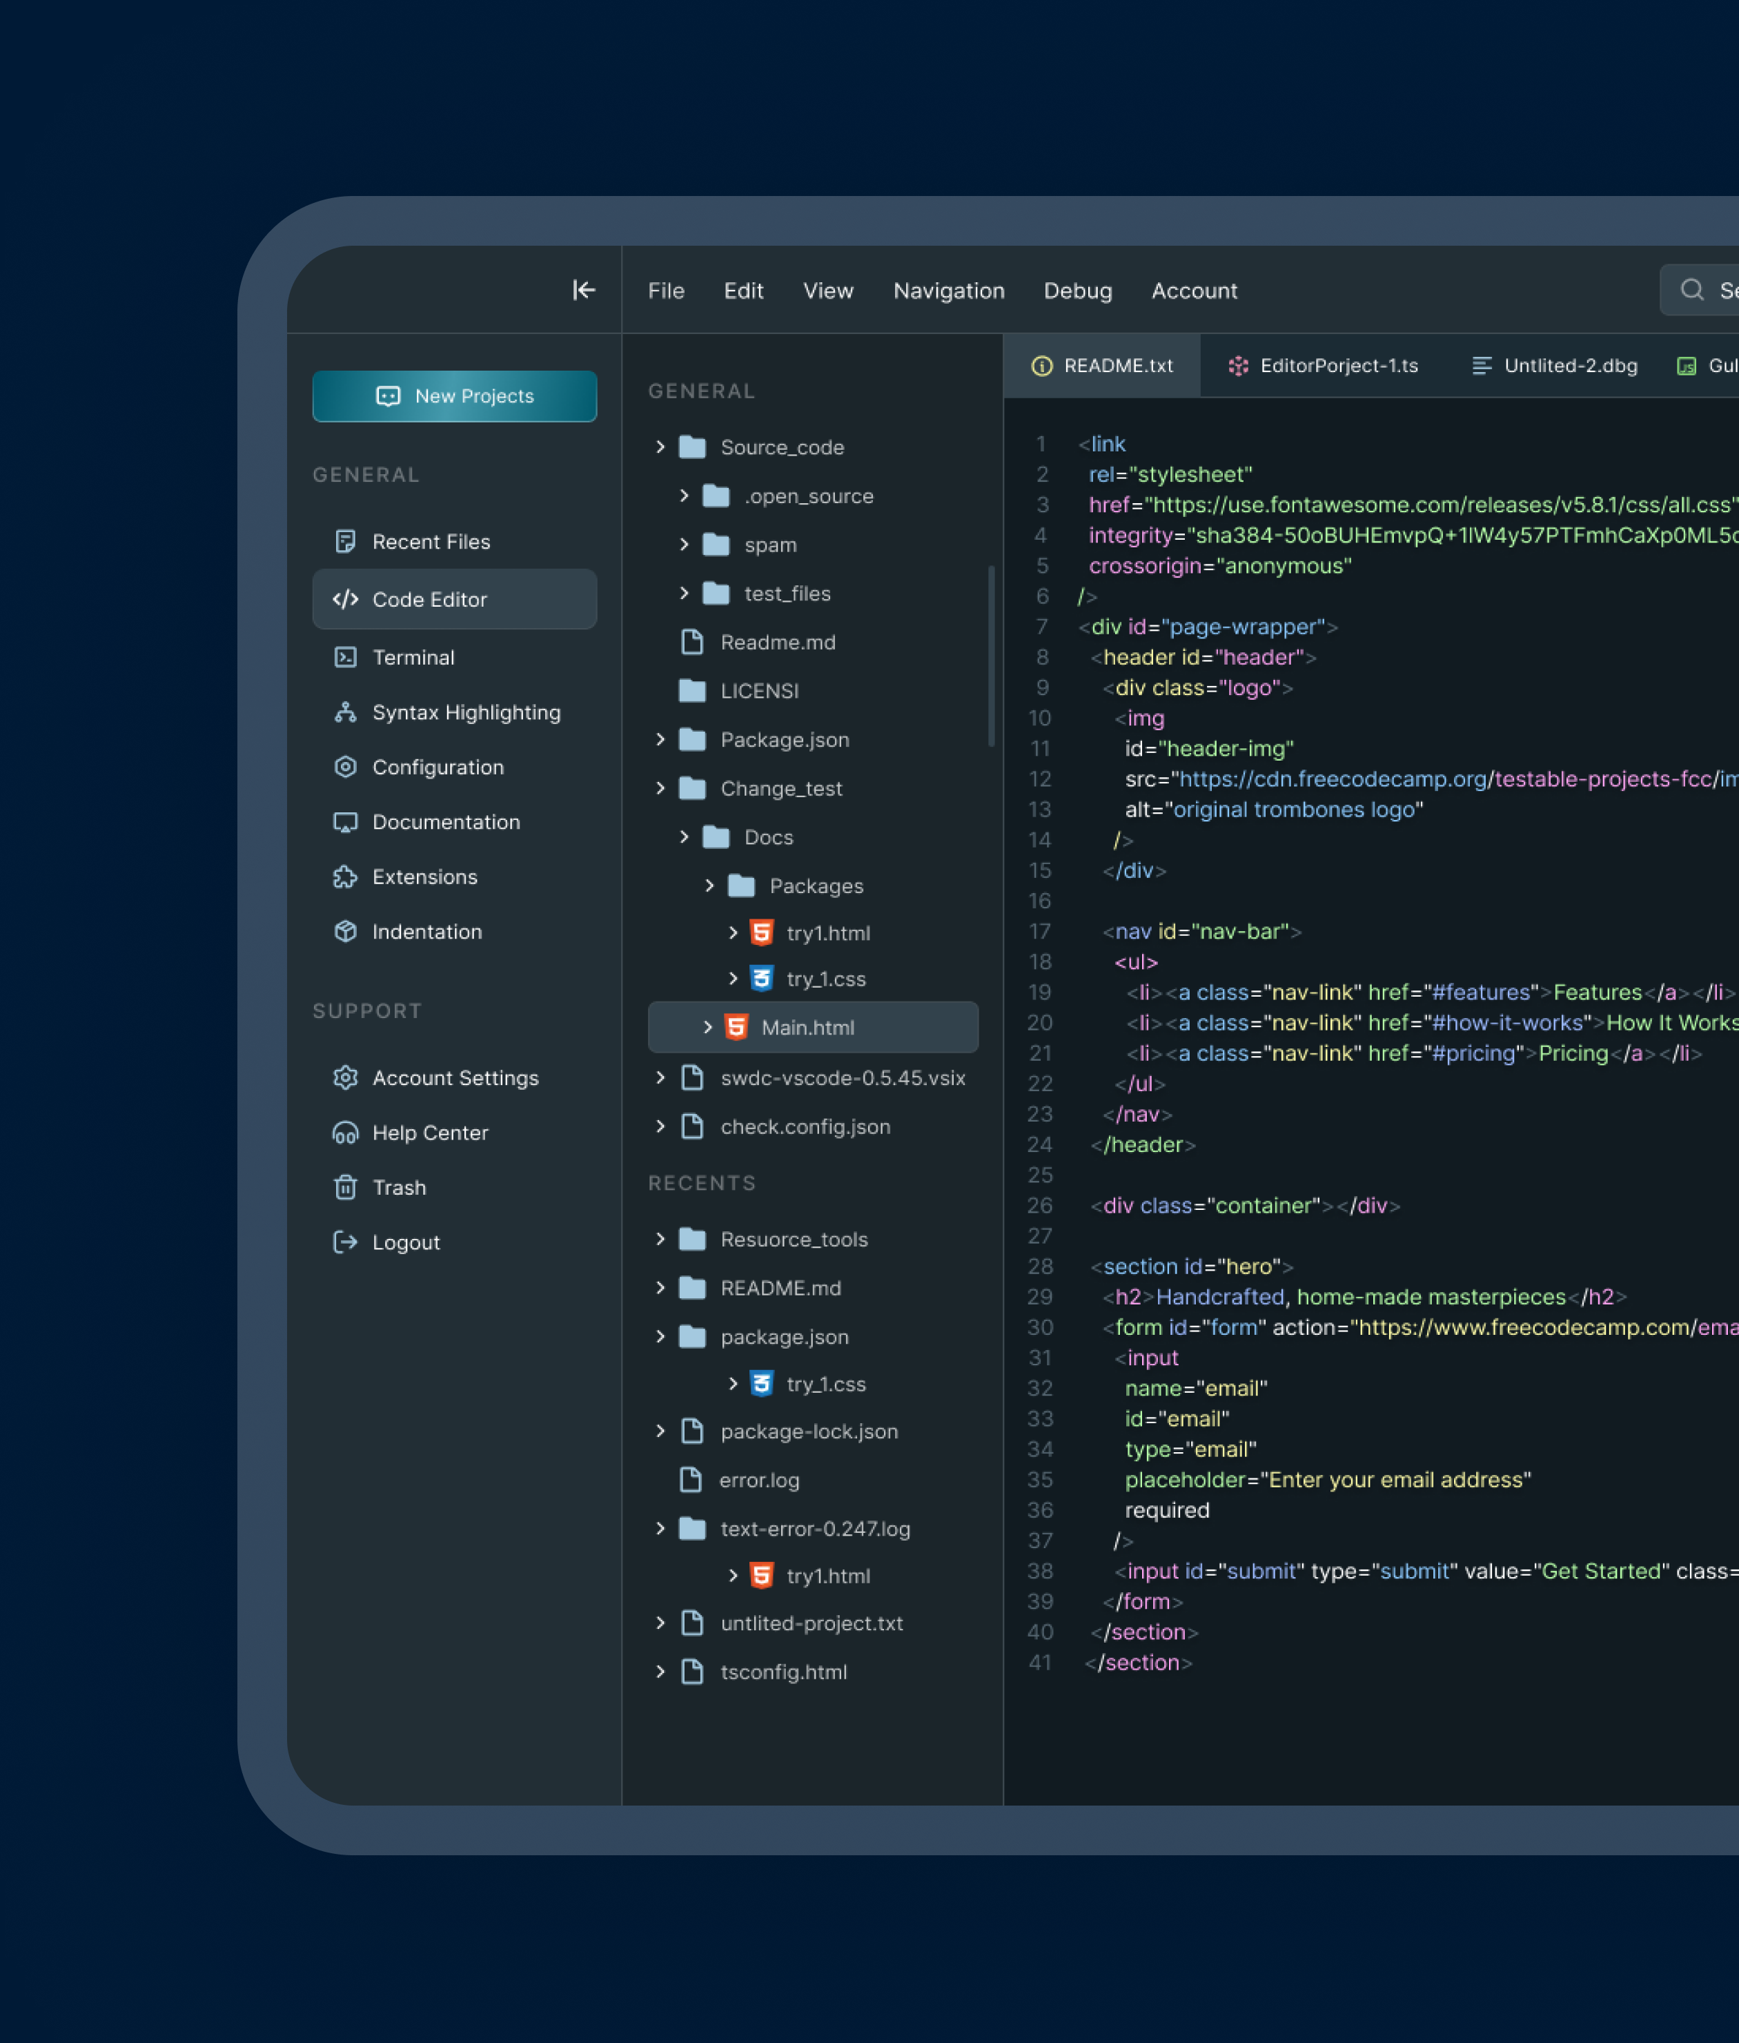Click the Help Center headphones icon

tap(345, 1133)
